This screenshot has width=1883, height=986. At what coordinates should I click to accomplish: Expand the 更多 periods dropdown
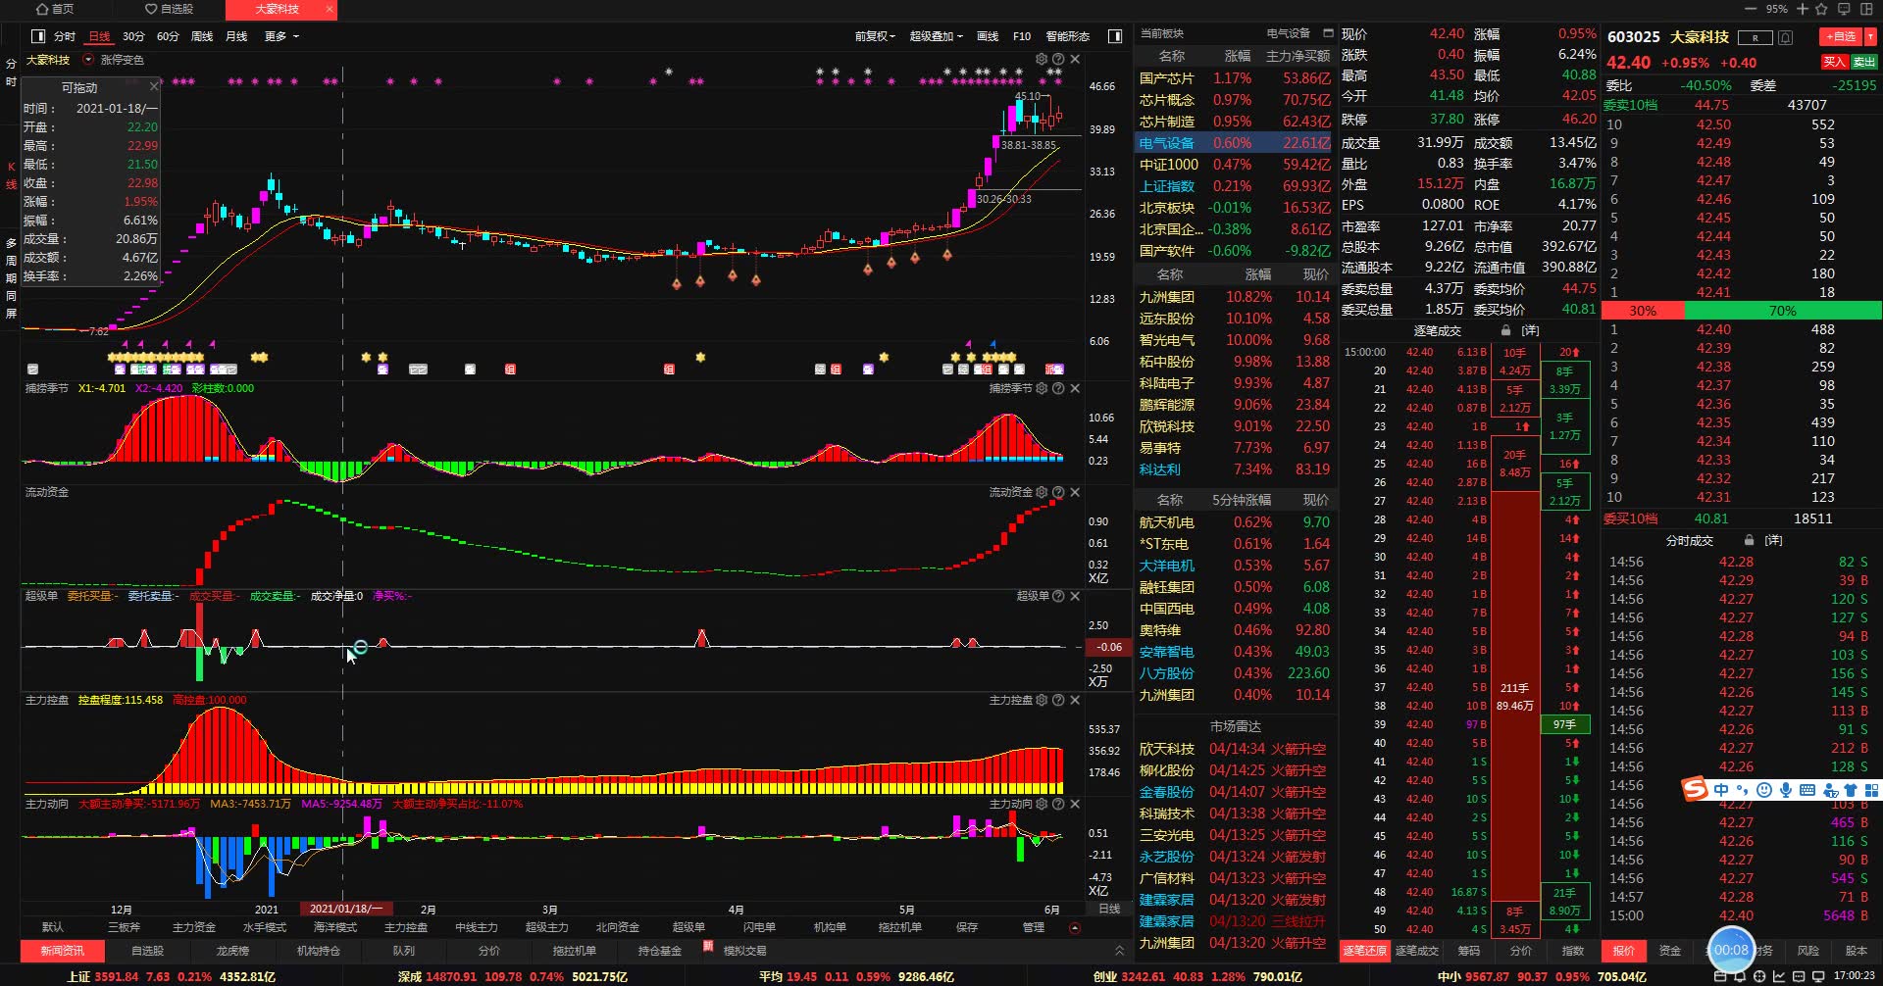[281, 36]
